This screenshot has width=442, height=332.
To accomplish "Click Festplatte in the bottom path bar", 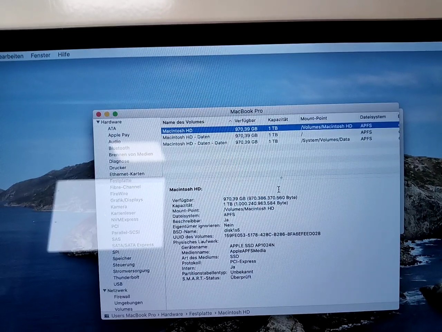I will (200, 313).
